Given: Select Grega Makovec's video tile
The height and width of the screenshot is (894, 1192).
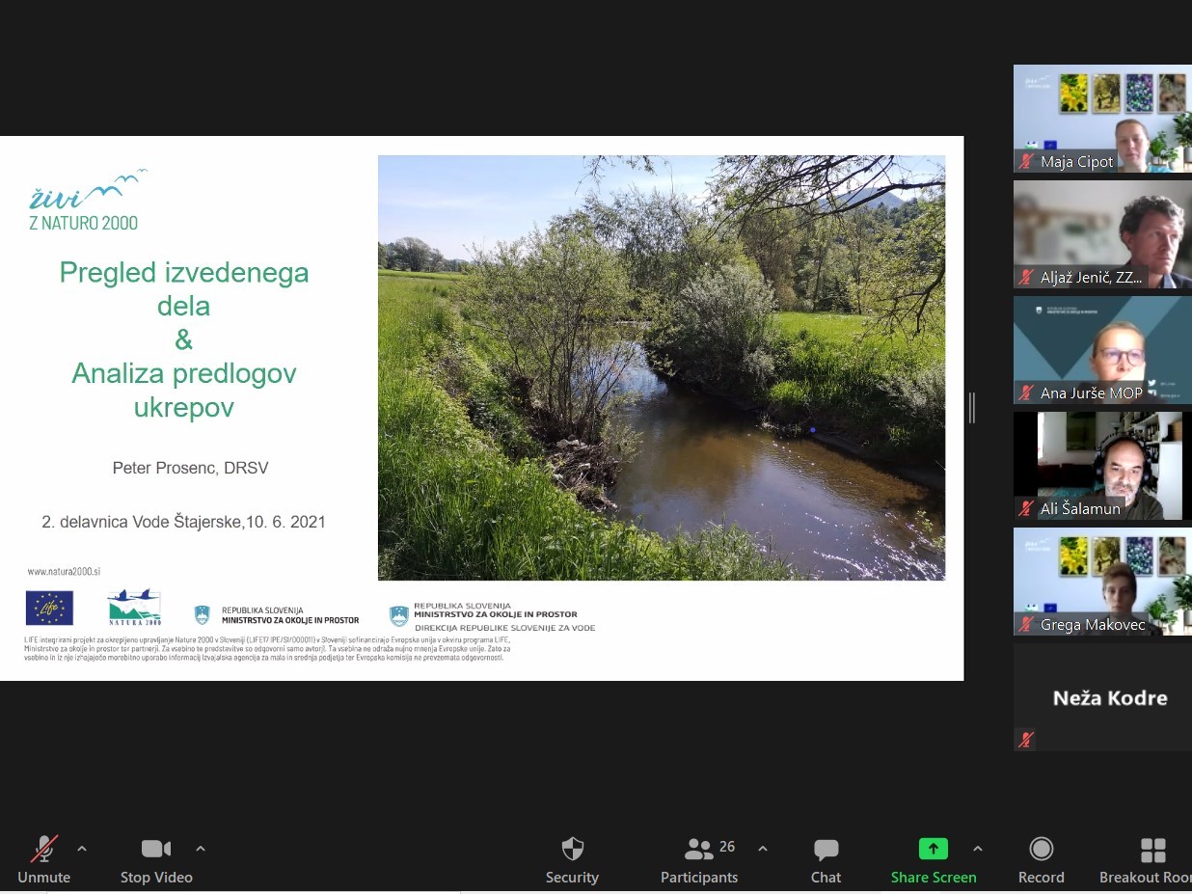Looking at the screenshot, I should click(x=1102, y=582).
